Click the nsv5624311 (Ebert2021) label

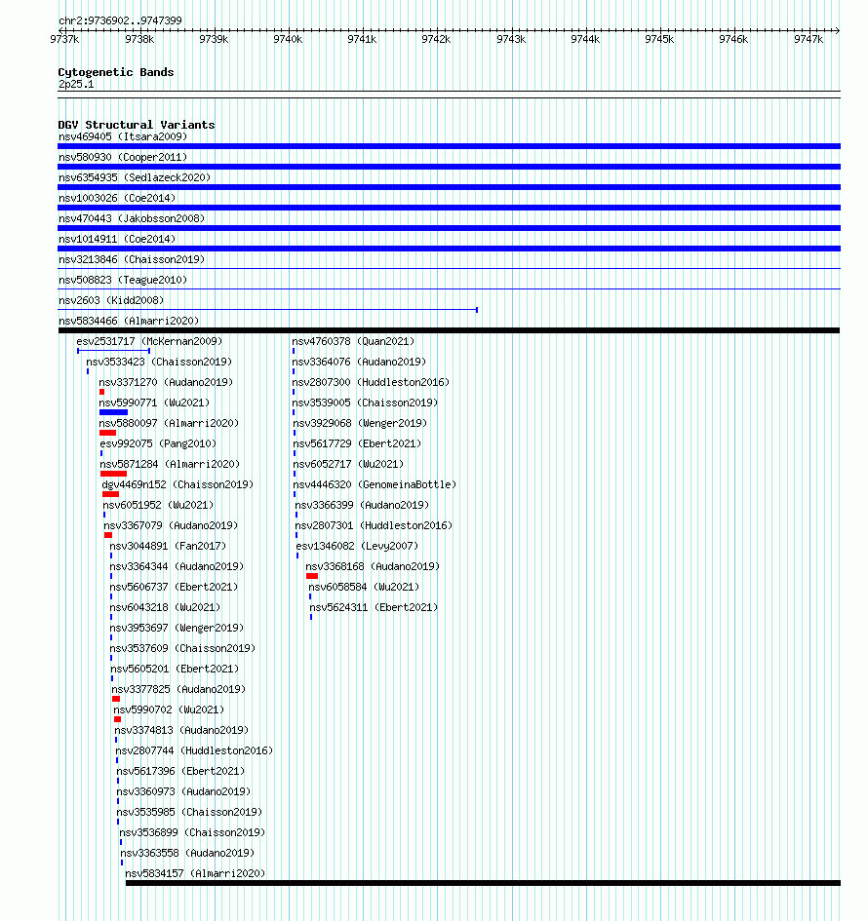point(374,608)
